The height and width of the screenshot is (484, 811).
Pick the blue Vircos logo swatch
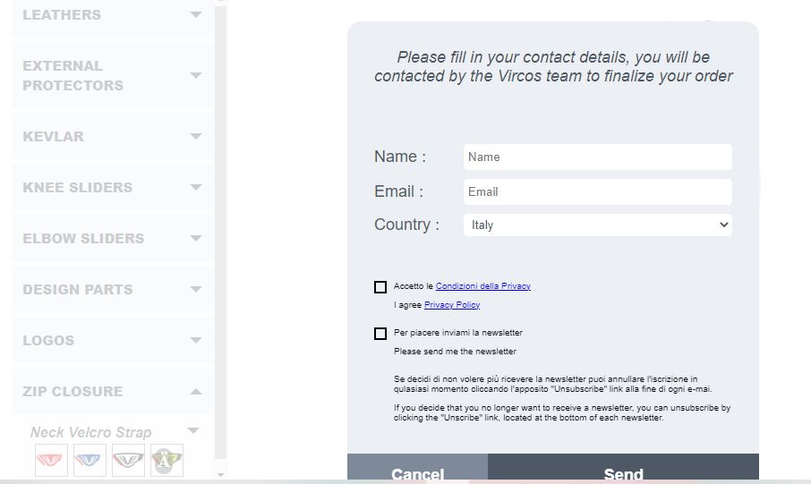click(90, 460)
